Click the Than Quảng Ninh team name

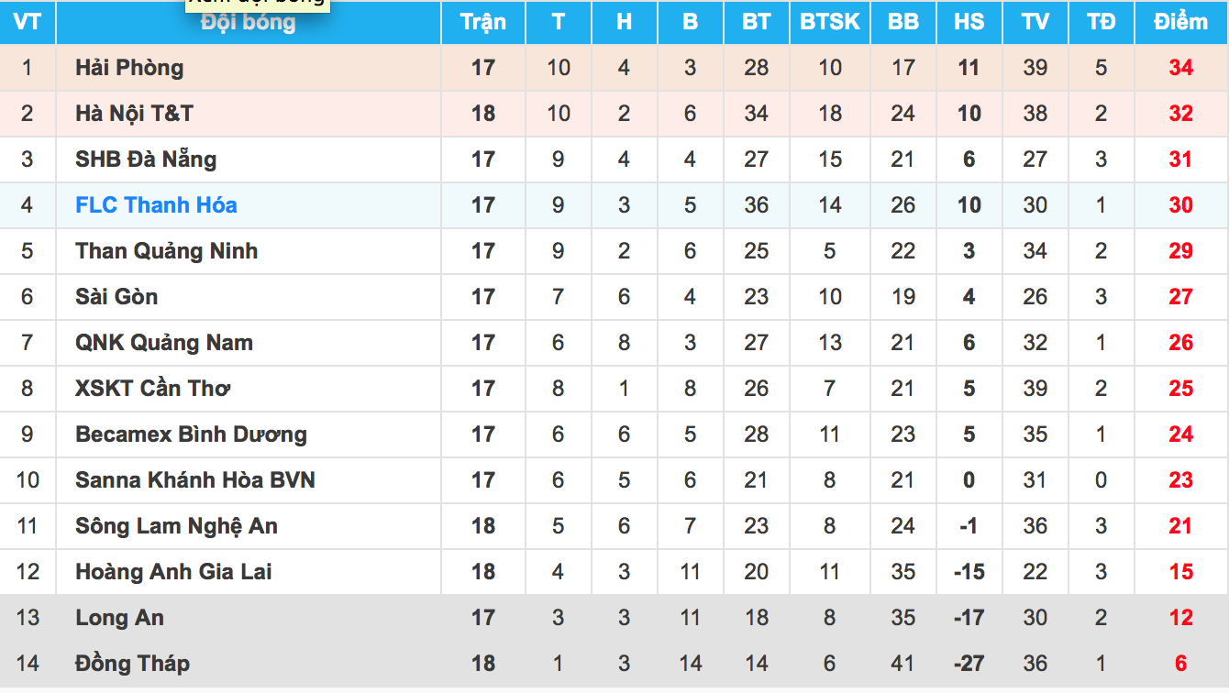click(x=166, y=251)
